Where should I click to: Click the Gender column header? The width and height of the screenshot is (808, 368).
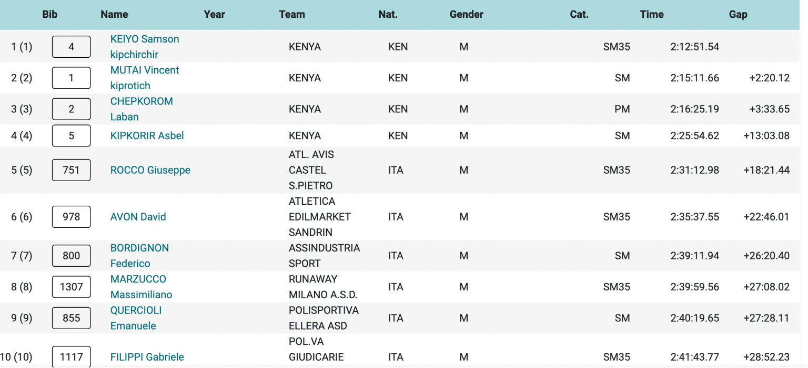pyautogui.click(x=466, y=15)
